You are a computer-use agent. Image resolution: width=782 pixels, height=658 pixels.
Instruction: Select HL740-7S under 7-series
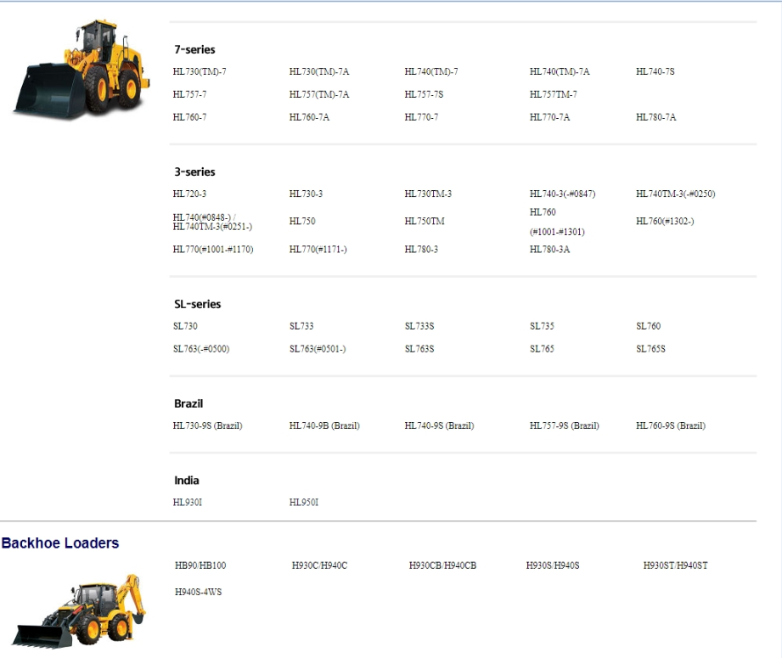coord(654,71)
